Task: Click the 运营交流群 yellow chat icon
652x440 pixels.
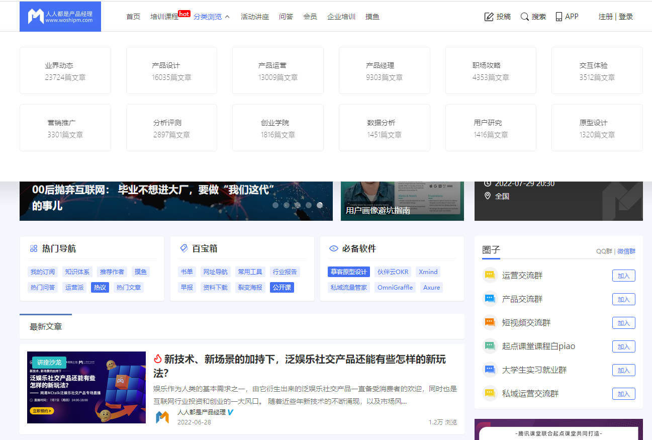Action: 490,276
